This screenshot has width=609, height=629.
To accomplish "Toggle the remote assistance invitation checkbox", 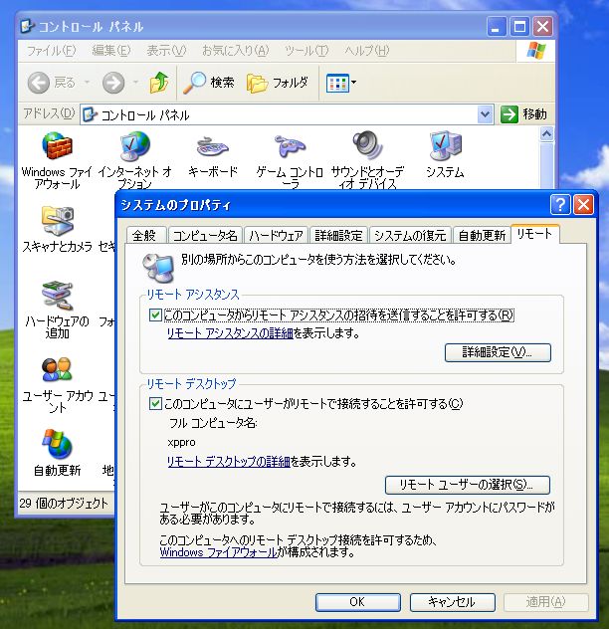I will (x=155, y=315).
